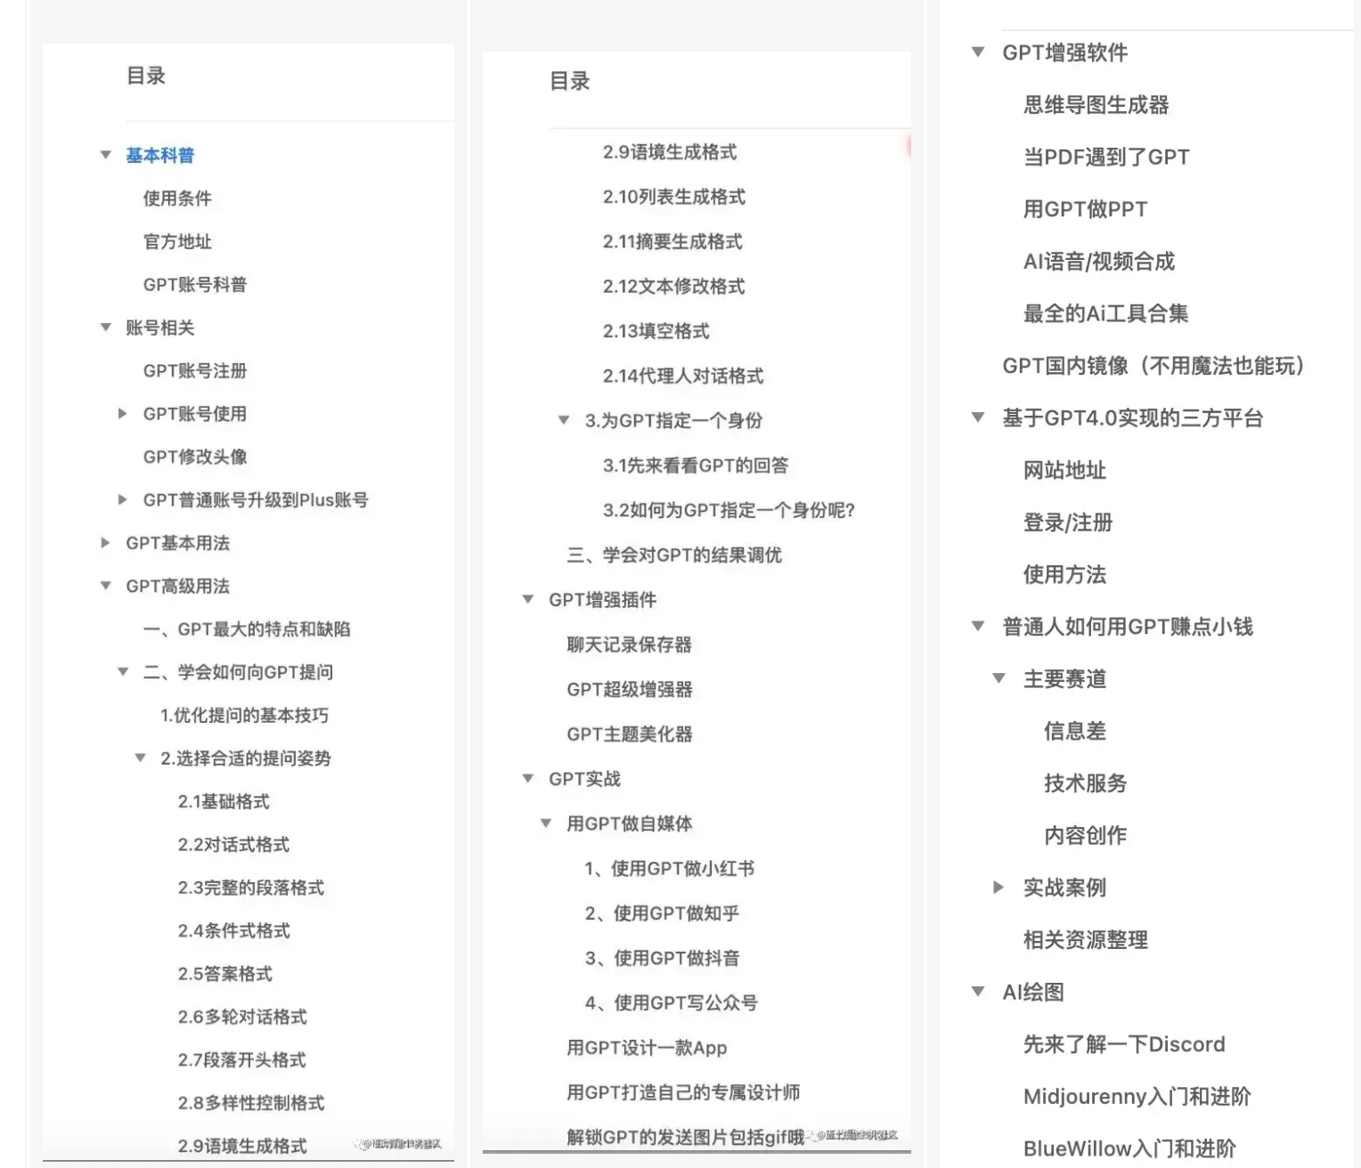Collapse the AI绘图 section

coord(978,992)
